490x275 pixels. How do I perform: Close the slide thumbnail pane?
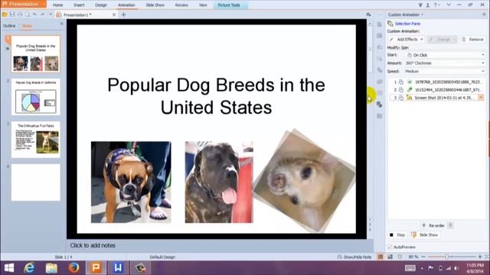tap(61, 24)
